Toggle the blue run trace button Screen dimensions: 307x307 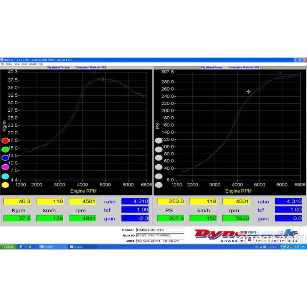[x=5, y=158]
